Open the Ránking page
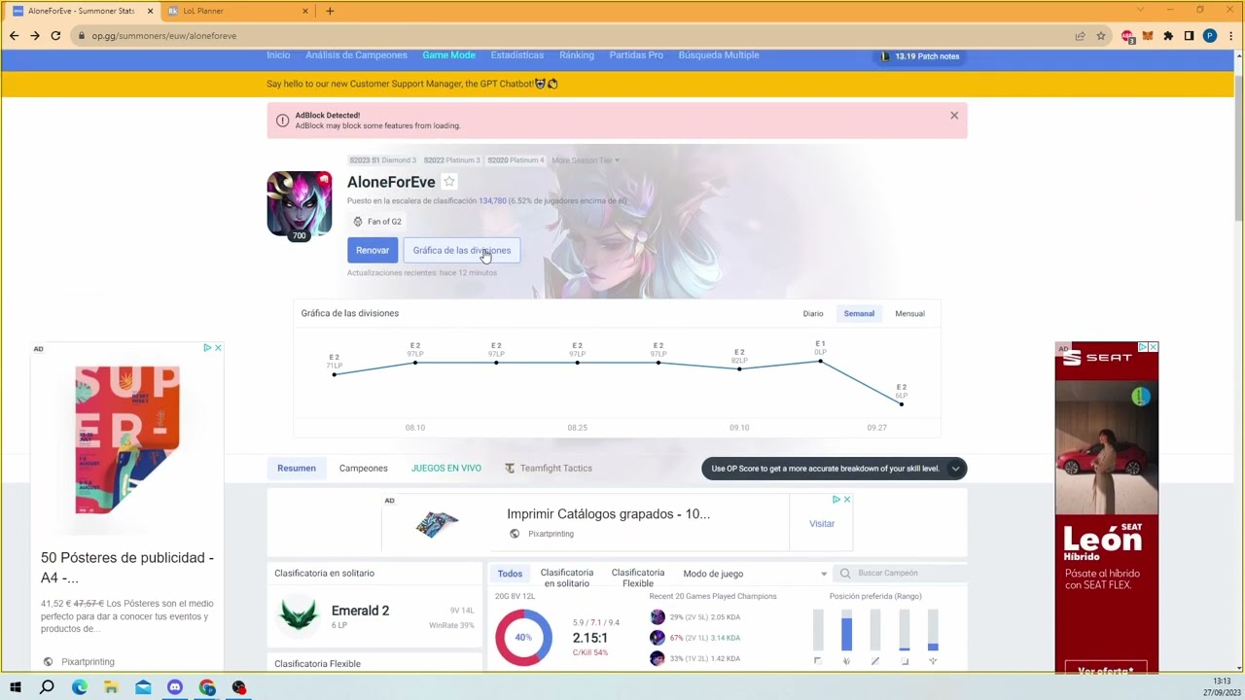 coord(577,55)
